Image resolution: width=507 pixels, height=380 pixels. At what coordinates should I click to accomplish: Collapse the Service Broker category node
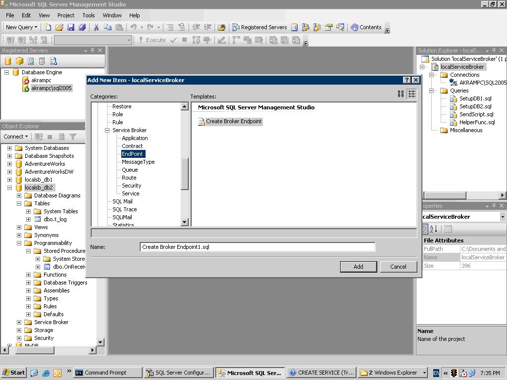coord(107,130)
